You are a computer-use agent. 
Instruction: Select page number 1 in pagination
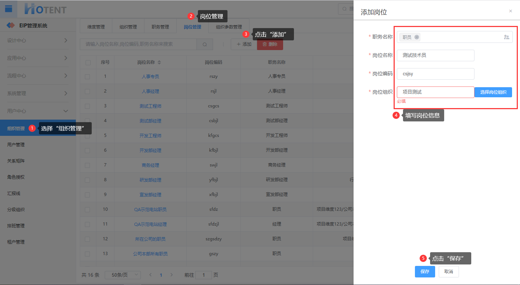tap(161, 275)
